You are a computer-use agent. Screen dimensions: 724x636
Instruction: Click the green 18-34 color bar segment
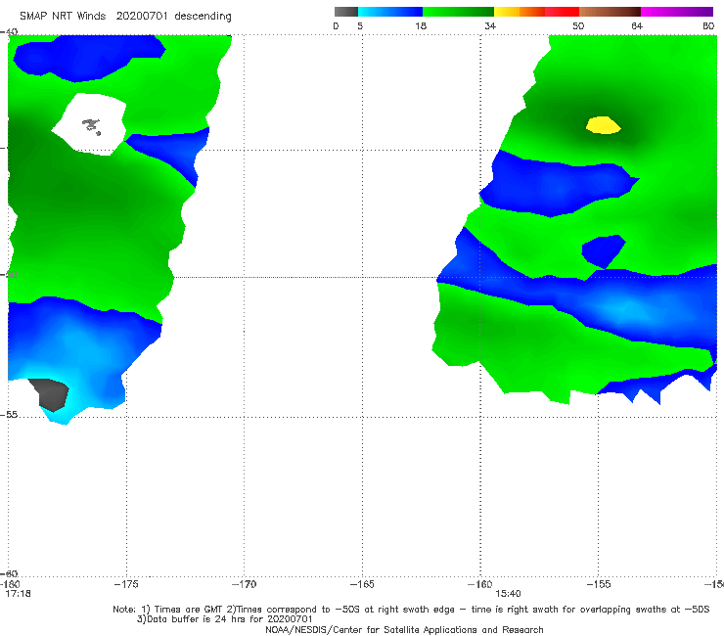[459, 12]
